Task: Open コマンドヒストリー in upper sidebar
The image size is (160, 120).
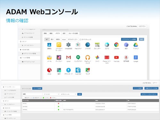Action: (29, 45)
